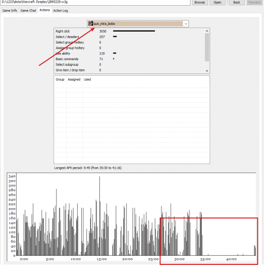
Task: Select the Select group hotkey row
Action: [x=129, y=42]
